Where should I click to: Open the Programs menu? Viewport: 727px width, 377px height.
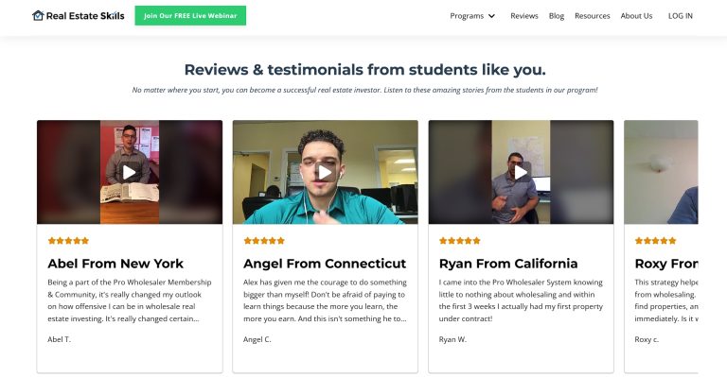(x=467, y=16)
